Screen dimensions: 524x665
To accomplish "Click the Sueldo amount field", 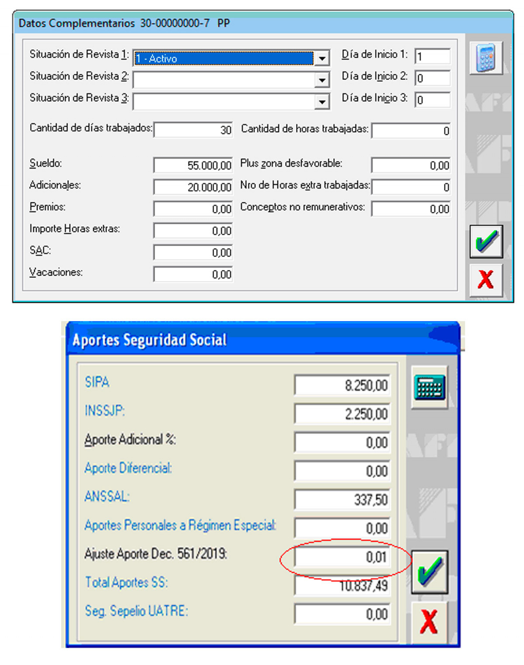I will pos(193,165).
